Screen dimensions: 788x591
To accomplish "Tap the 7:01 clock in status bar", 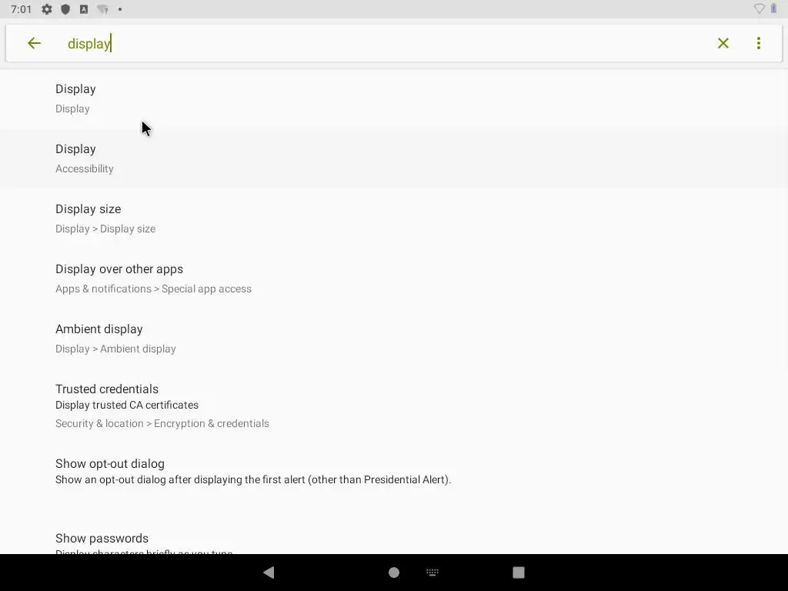I will [21, 9].
